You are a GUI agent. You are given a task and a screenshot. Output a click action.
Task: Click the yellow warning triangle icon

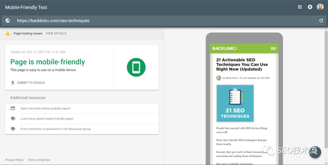8,33
